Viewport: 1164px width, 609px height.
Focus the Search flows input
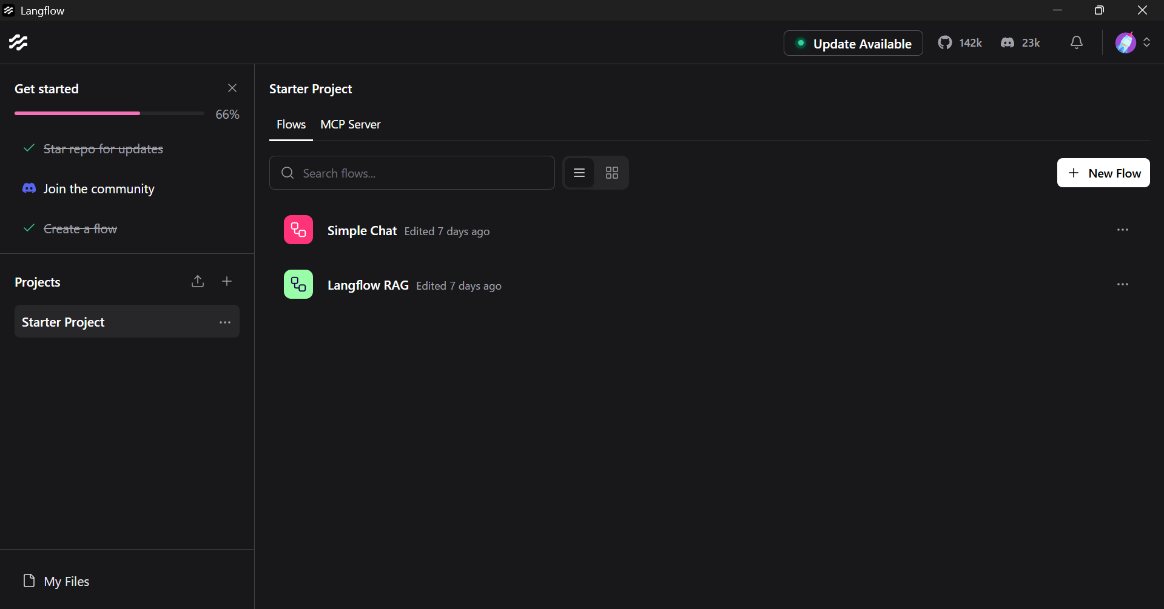412,173
